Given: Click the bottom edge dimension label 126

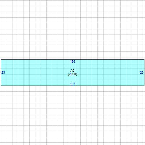Looking at the screenshot, I should [72, 84].
